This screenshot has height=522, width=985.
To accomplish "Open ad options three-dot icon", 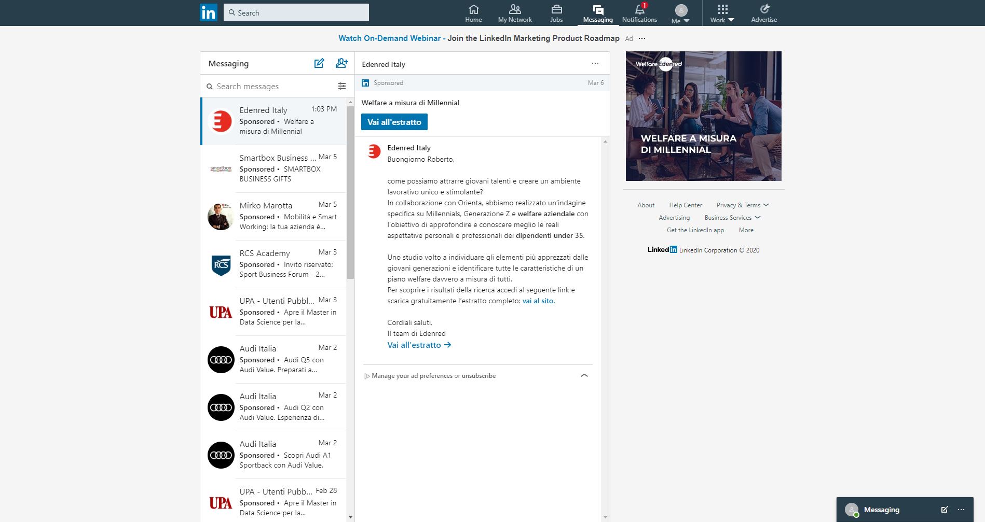I will 642,38.
